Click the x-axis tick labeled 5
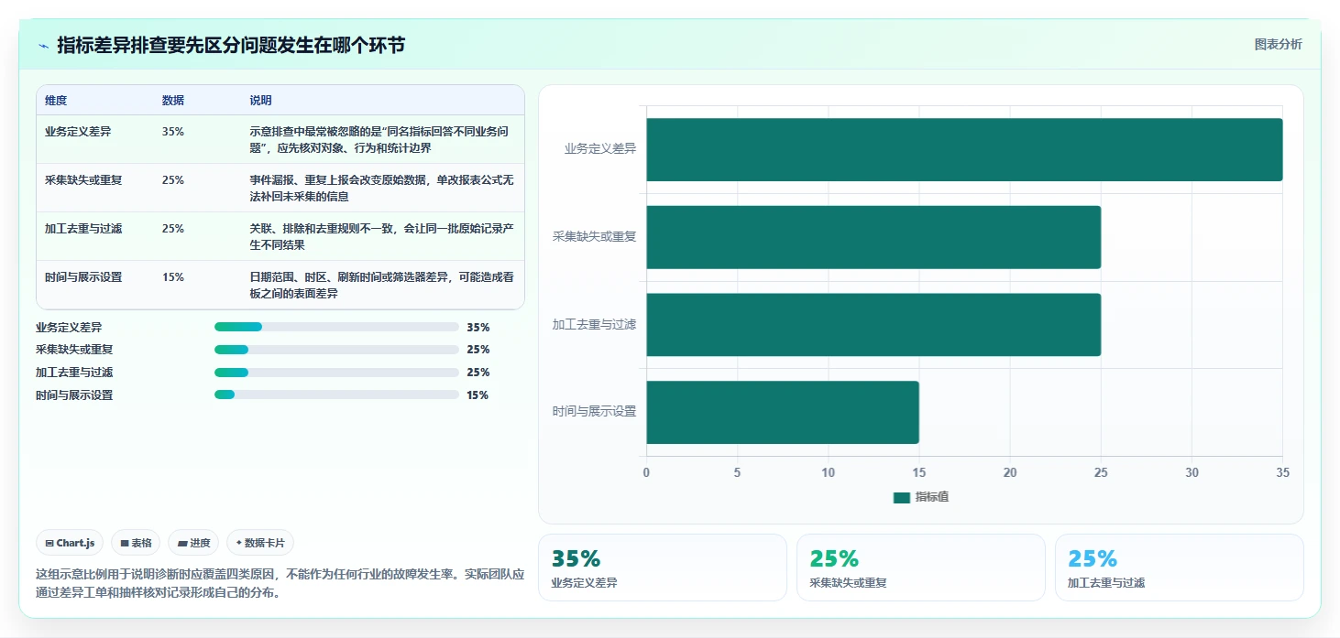 point(737,472)
